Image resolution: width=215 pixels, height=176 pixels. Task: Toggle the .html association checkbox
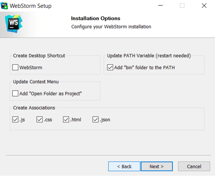click(66, 120)
